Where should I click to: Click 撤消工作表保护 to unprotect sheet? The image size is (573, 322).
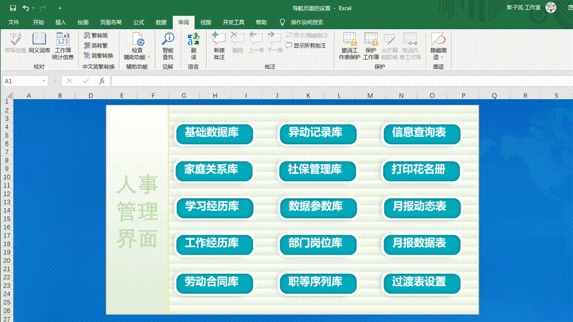click(x=349, y=45)
